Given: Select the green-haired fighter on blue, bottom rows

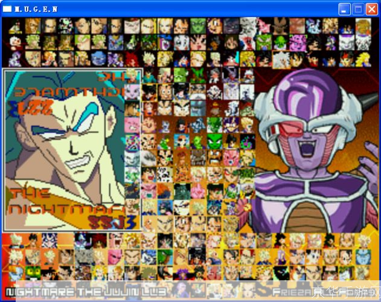Looking at the screenshot, I should (x=165, y=257).
